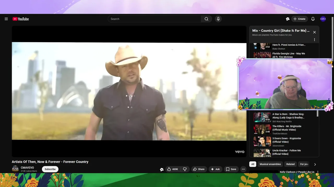334x187 pixels.
Task: Open the YouTube guide hamburger menu
Action: click(x=6, y=19)
